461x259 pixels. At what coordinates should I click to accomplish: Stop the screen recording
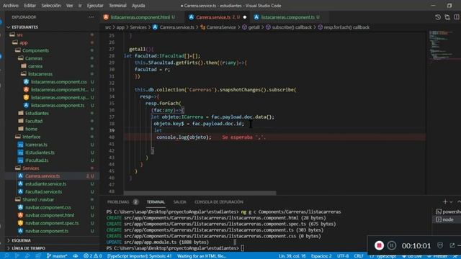(379, 245)
